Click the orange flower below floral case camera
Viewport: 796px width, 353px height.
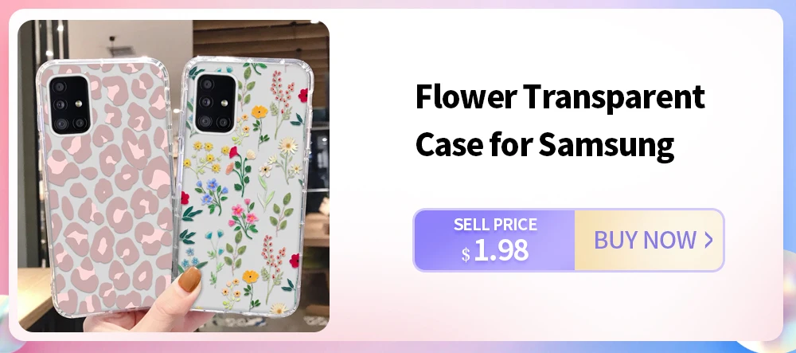point(259,112)
